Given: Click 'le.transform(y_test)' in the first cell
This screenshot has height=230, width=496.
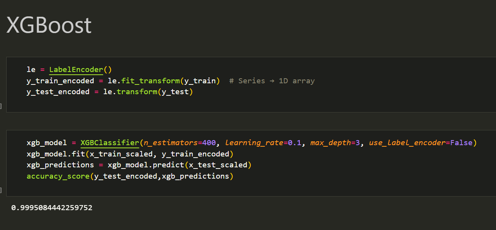Looking at the screenshot, I should point(148,92).
